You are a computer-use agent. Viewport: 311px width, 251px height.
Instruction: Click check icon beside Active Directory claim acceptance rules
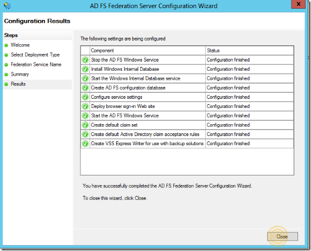pyautogui.click(x=85, y=134)
